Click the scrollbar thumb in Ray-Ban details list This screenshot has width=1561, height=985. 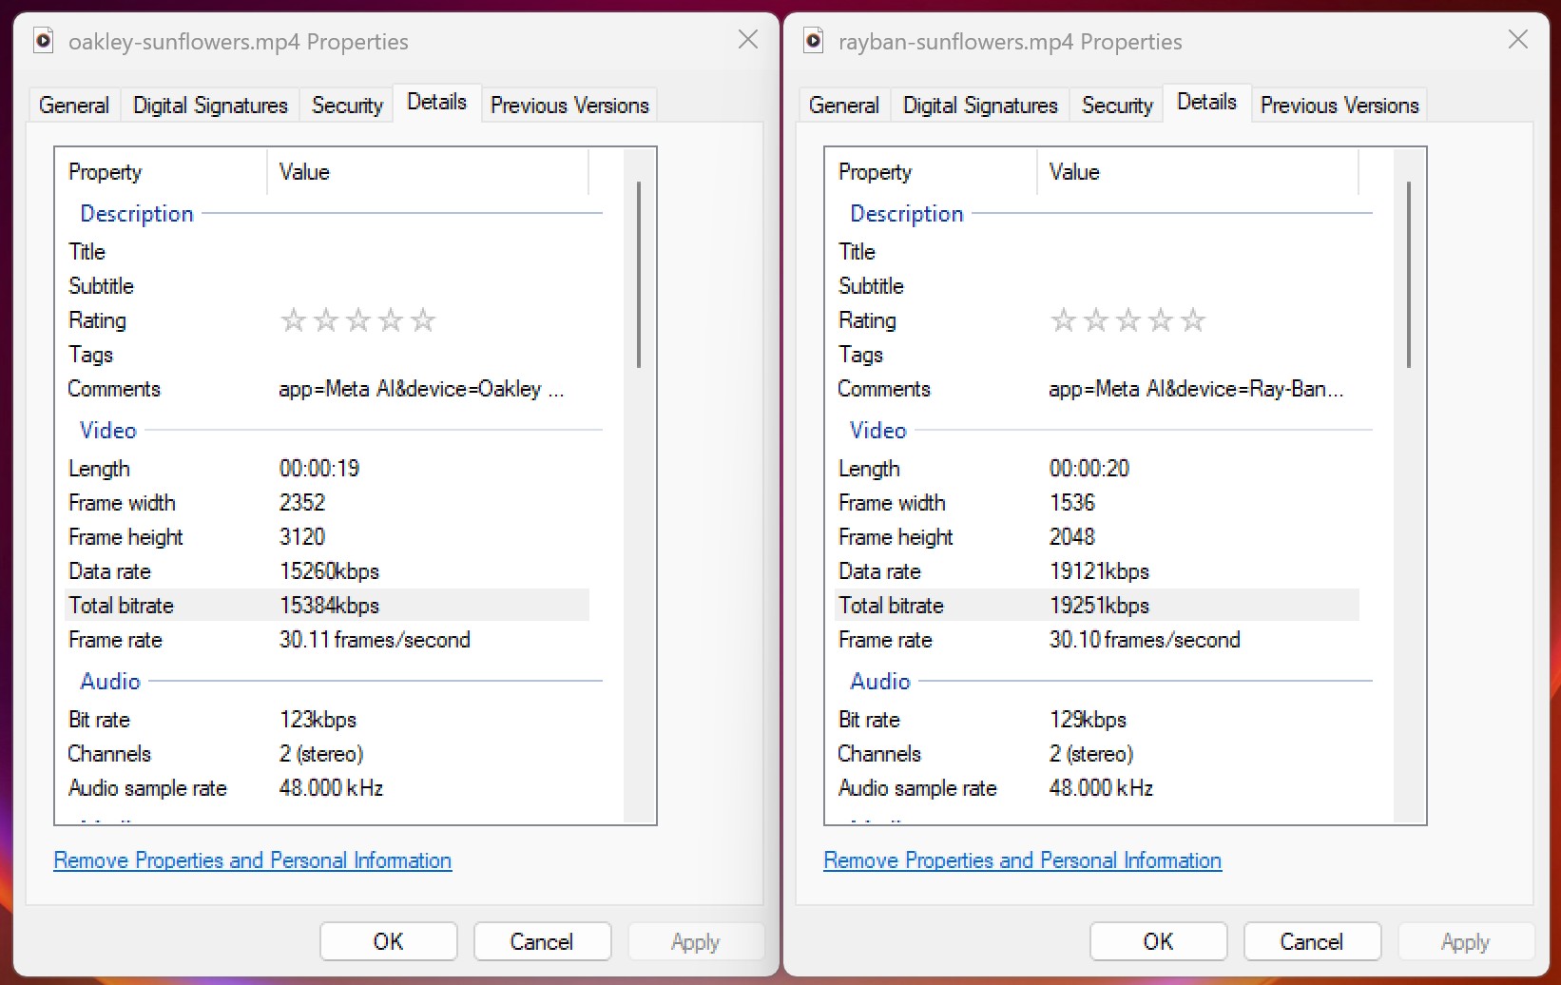1409,274
